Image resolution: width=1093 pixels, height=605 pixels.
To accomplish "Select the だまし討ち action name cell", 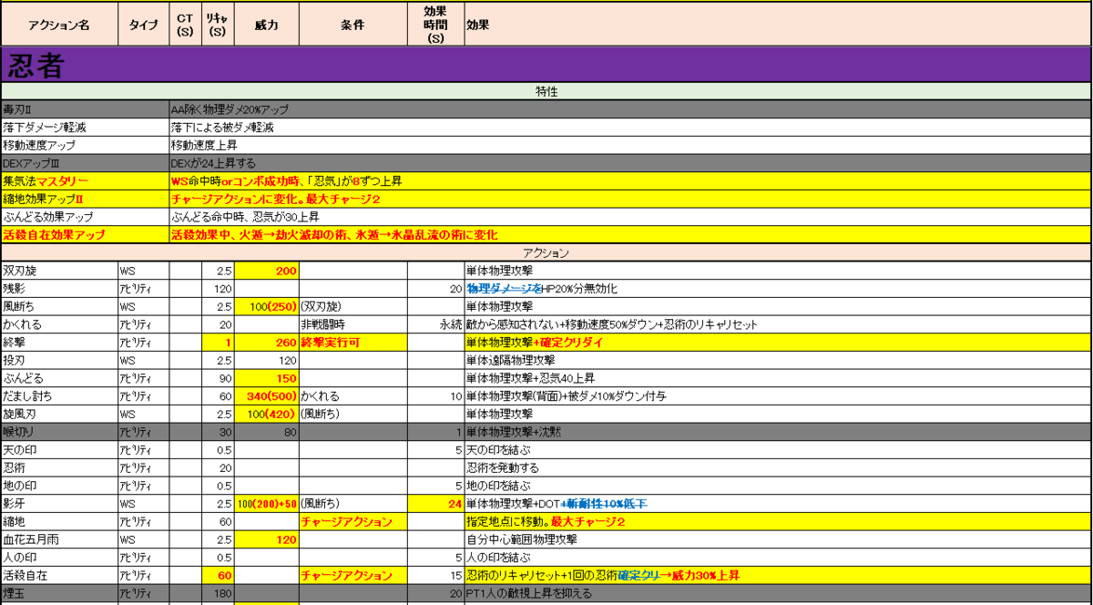I will [x=59, y=396].
